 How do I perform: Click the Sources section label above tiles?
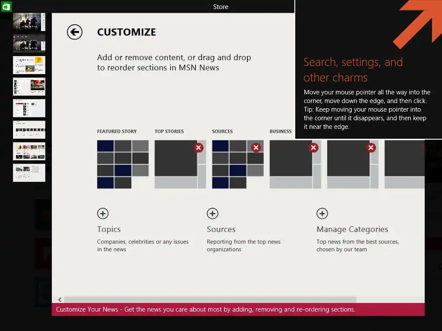[222, 131]
